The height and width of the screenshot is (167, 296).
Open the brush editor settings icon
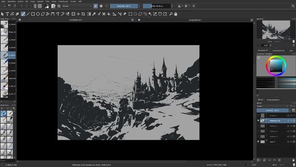pos(54,6)
